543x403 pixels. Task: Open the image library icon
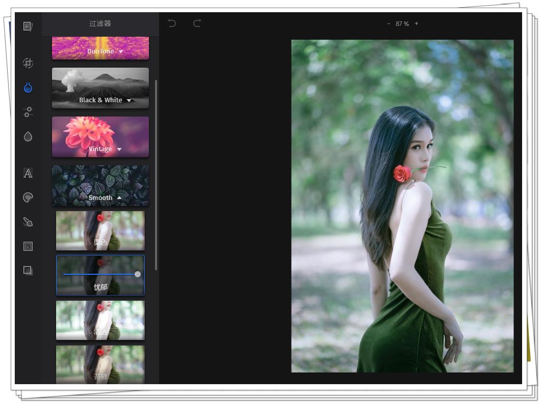28,26
